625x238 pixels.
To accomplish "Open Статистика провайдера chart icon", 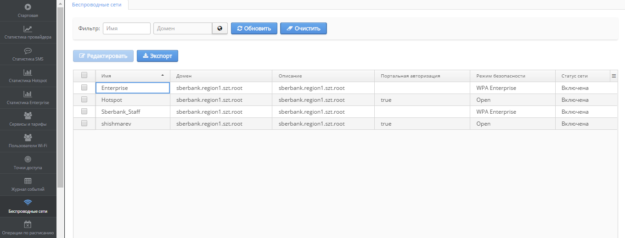I will coord(28,29).
